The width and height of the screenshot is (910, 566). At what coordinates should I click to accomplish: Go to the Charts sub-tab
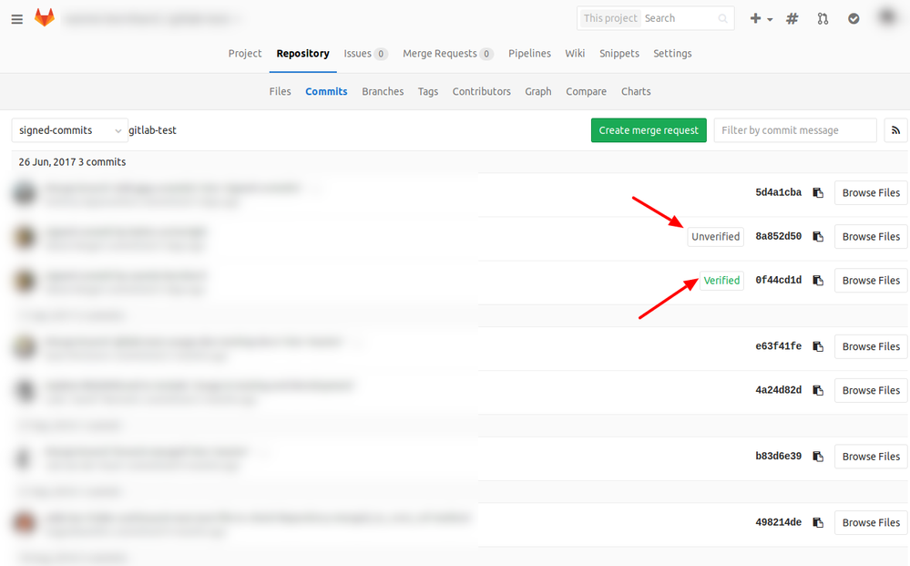pos(636,92)
